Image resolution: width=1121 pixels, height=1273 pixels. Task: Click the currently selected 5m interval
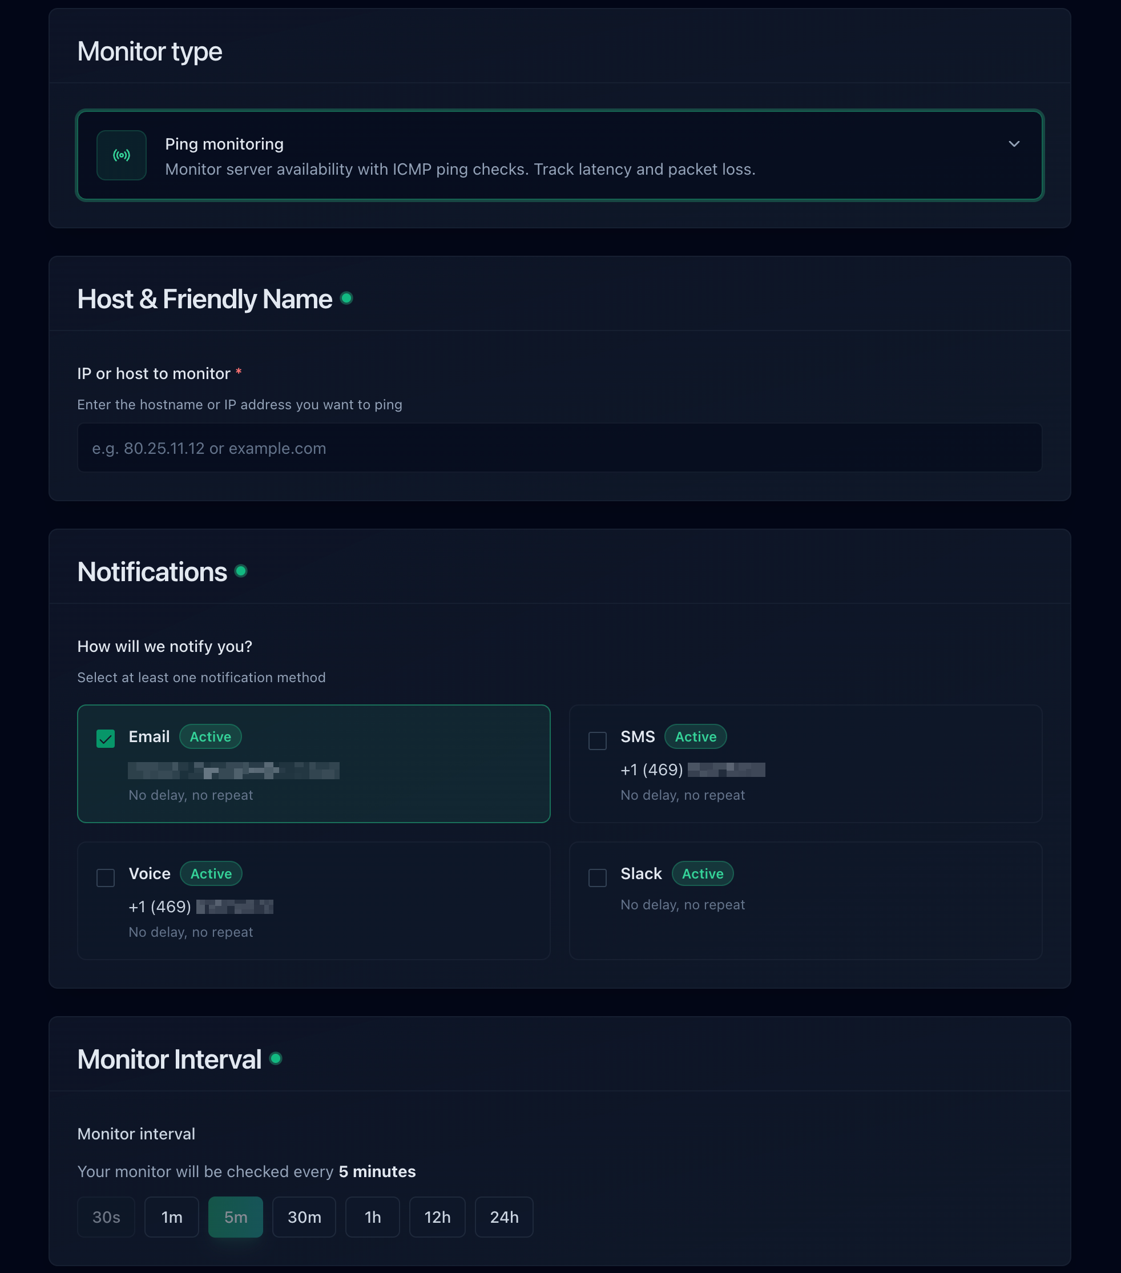235,1217
